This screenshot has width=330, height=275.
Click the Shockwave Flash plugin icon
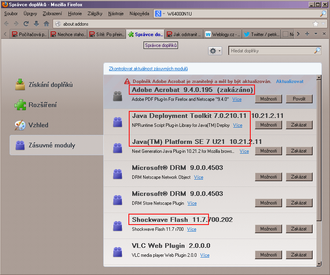coord(118,226)
